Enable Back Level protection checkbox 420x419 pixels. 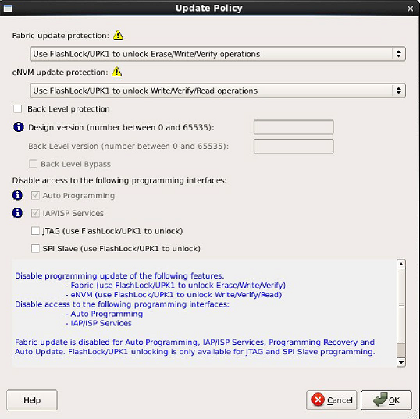(18, 109)
